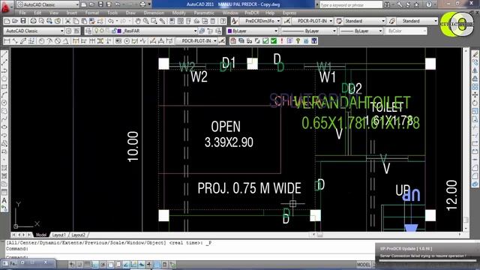This screenshot has width=480, height=270.
Task: Click purple layer color swatch of _ResiFAR
Action: pos(119,31)
